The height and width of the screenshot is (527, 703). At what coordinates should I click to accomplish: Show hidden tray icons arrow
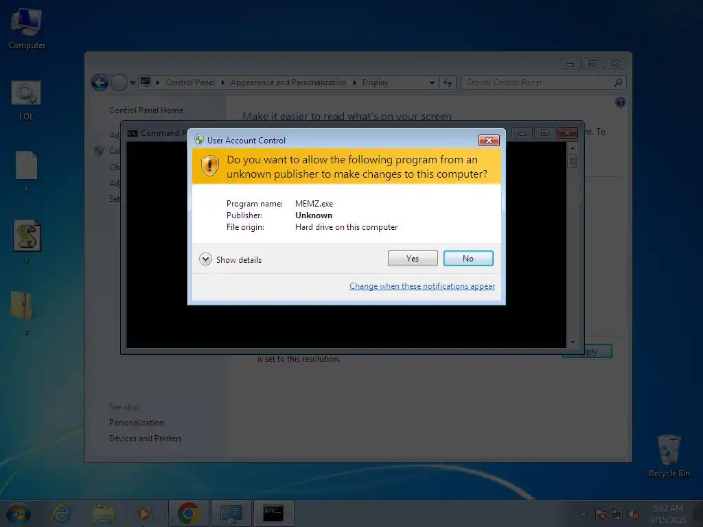pyautogui.click(x=584, y=514)
